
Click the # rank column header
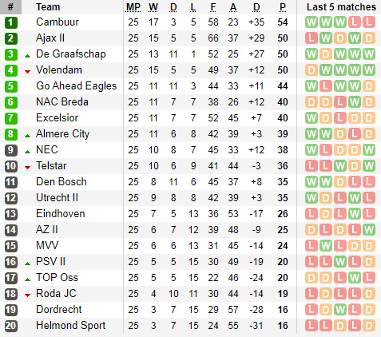click(x=10, y=7)
